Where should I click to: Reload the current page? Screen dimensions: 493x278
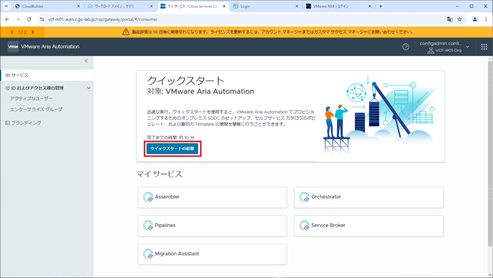[x=29, y=19]
